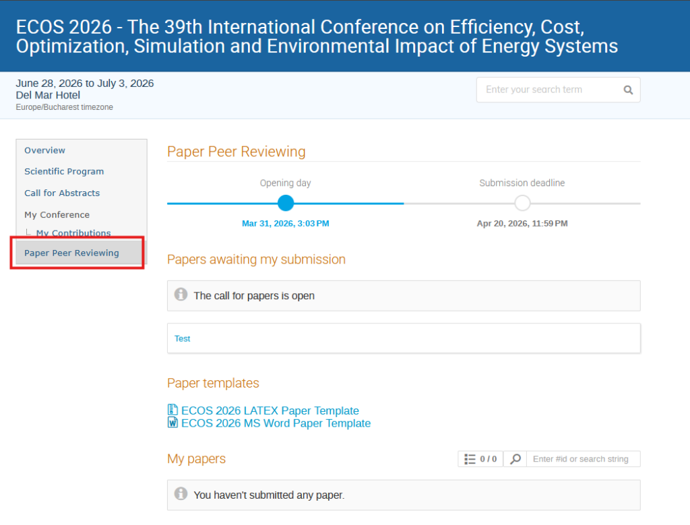Click the info icon beside 'The call for papers is open'
690x525 pixels.
coord(181,295)
